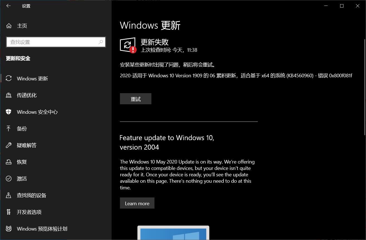Click the 重试 retry button
366x240 pixels.
(x=136, y=99)
